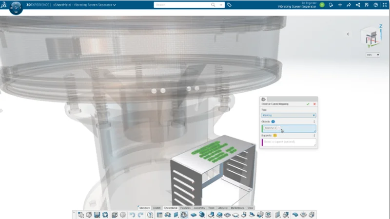Click the Redo arrow in bottom toolbar
The height and width of the screenshot is (219, 390).
coord(141,215)
